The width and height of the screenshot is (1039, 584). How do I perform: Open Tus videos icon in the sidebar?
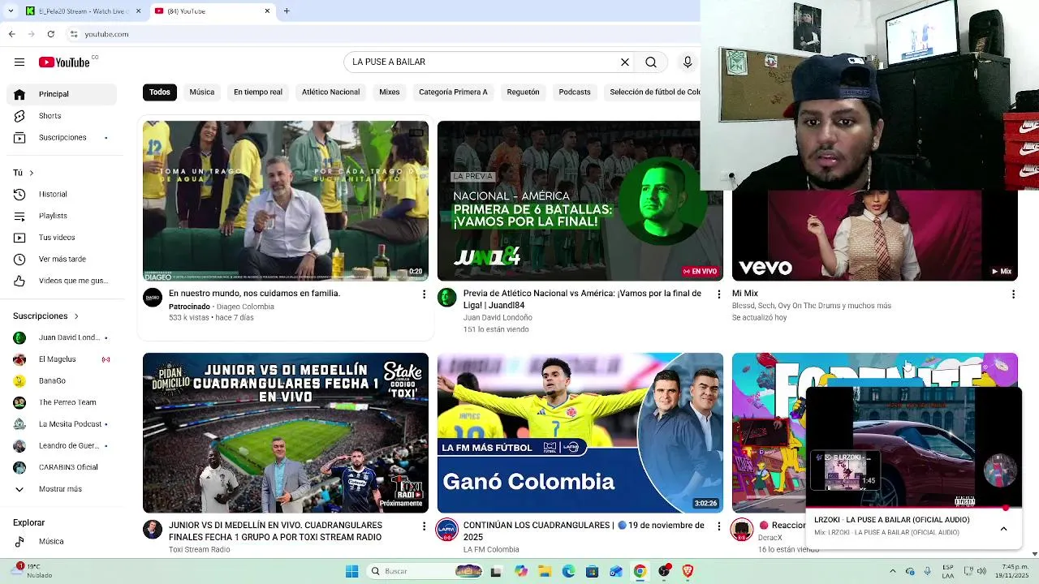(x=19, y=238)
